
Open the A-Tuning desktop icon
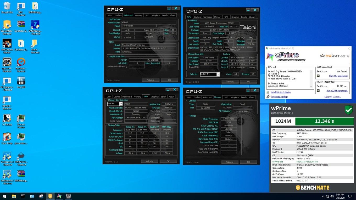[x=7, y=120]
